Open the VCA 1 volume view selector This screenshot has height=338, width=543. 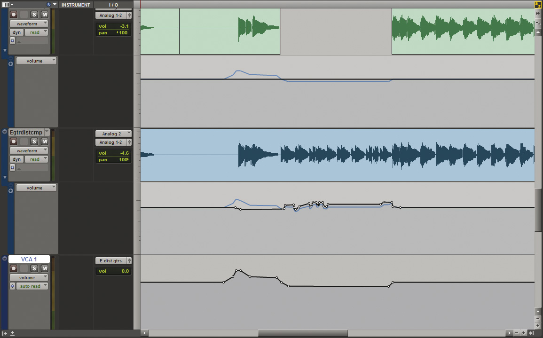[29, 278]
